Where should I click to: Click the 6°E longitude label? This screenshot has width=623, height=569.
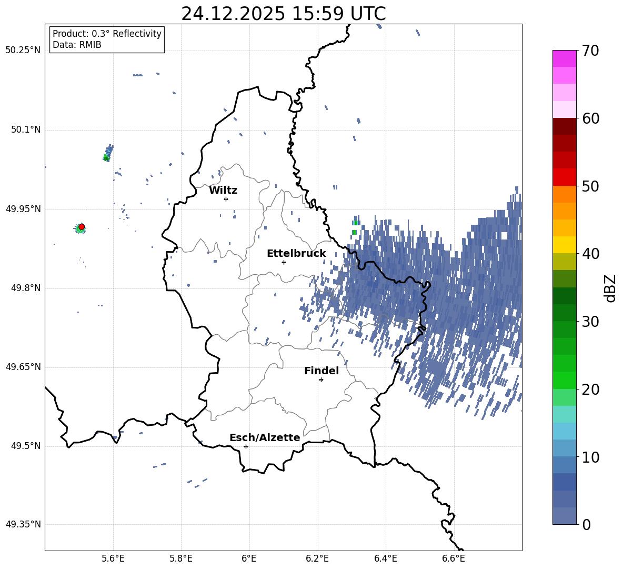249,558
